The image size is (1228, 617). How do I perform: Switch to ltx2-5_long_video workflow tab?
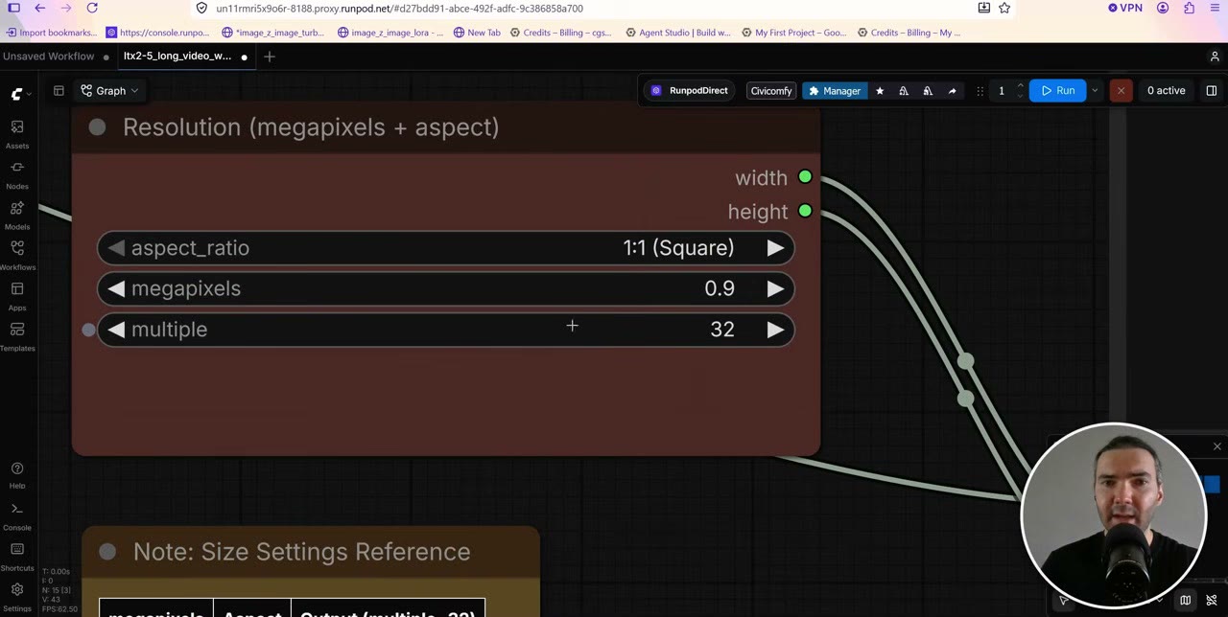pyautogui.click(x=177, y=57)
